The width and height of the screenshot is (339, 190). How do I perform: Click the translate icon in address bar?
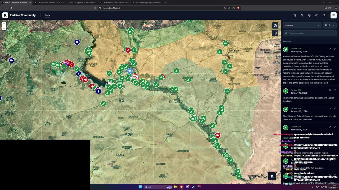coord(225,8)
